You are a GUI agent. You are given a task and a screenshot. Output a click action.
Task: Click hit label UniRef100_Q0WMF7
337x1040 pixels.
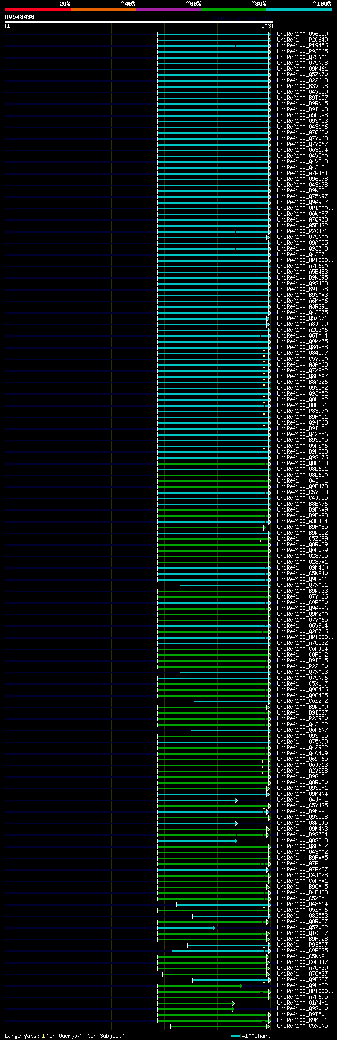tap(302, 214)
